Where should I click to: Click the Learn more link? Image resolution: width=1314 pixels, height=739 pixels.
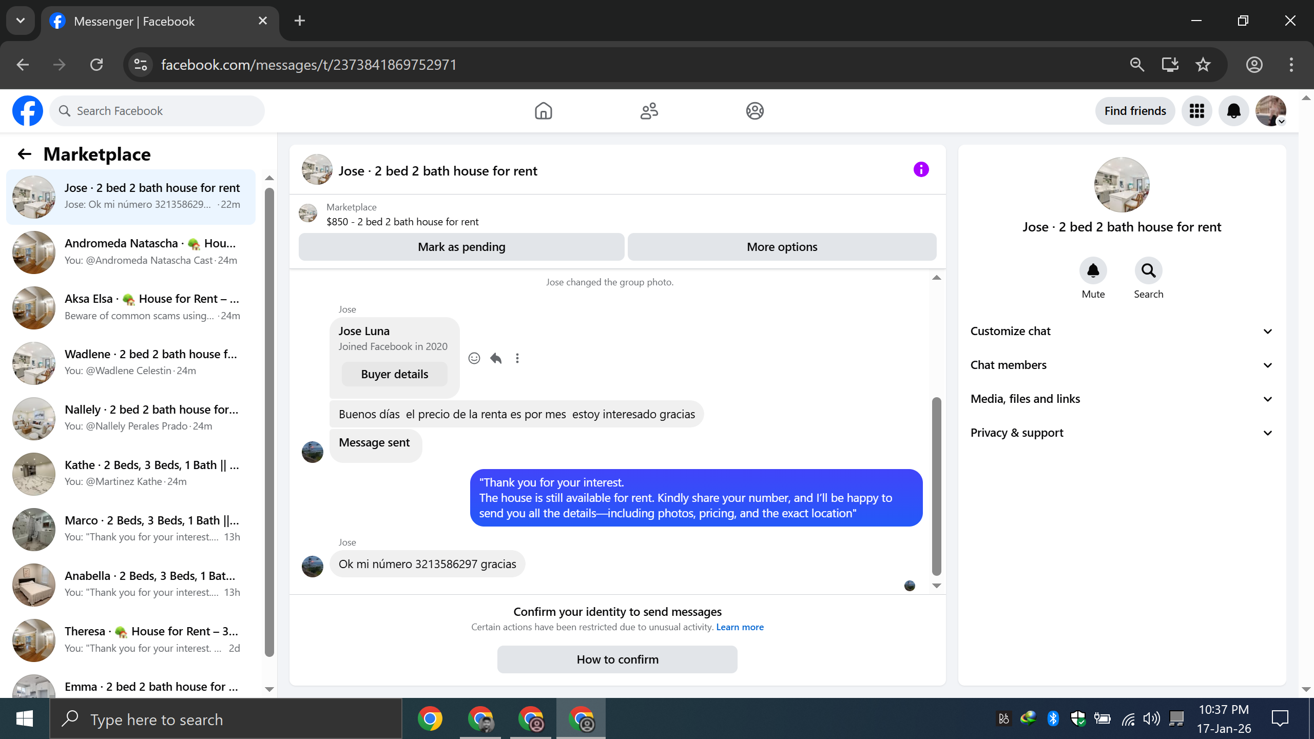pos(740,627)
